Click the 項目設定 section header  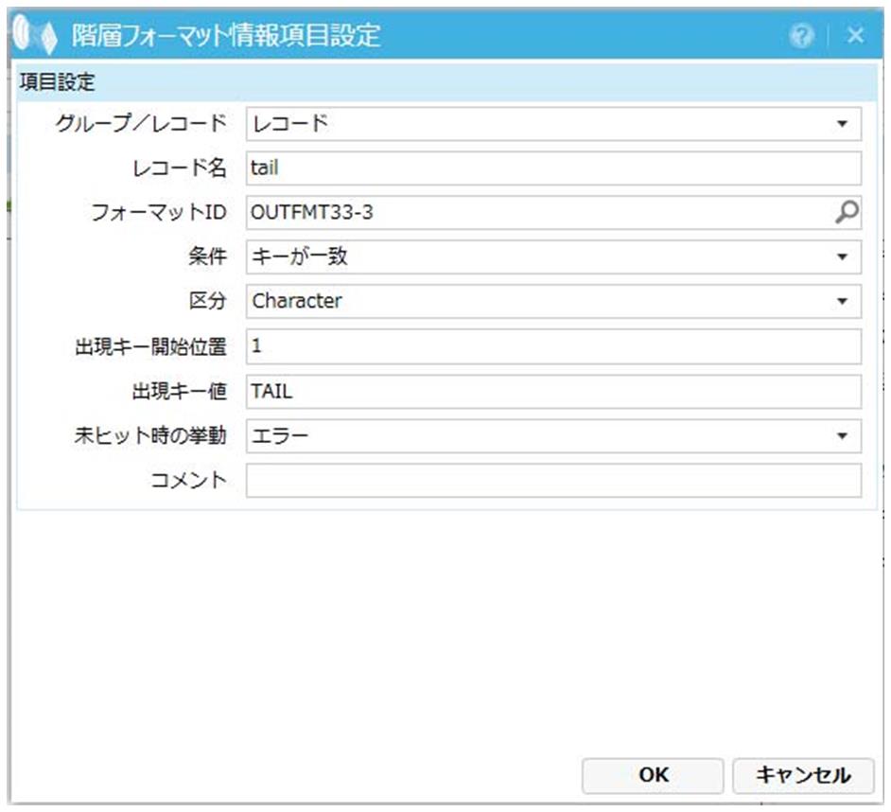coord(58,82)
